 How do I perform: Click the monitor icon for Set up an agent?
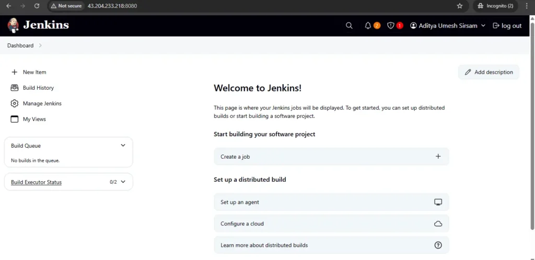[438, 202]
